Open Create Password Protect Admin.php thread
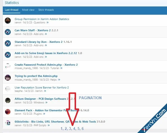Screen dimensions: 167x133 click(x=46, y=65)
